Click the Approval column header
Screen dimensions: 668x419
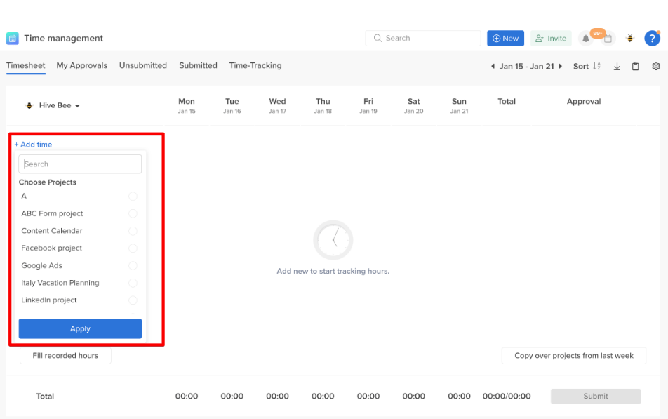pyautogui.click(x=584, y=102)
